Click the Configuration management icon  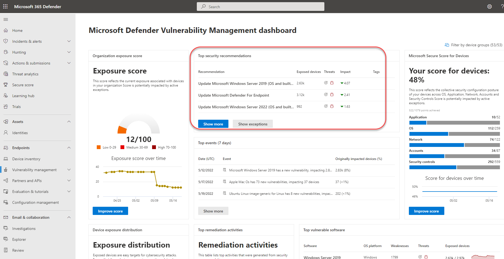point(6,202)
